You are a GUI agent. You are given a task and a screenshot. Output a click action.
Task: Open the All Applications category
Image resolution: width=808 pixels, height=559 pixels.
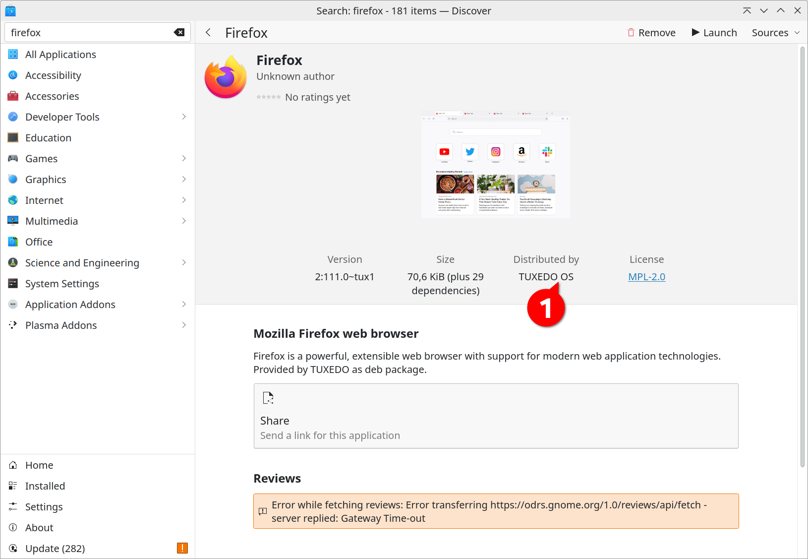pos(98,55)
